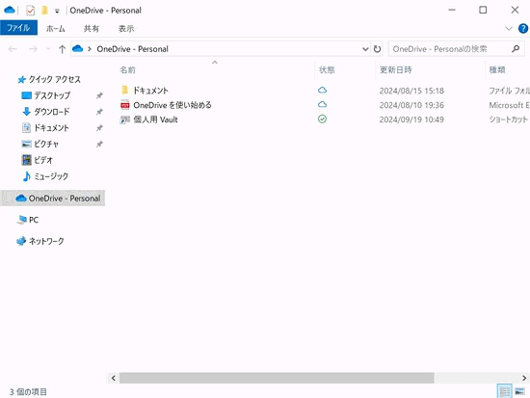Viewport: 530px width, 398px height.
Task: Select OneDrive - Personal in navigation pane
Action: click(x=53, y=199)
